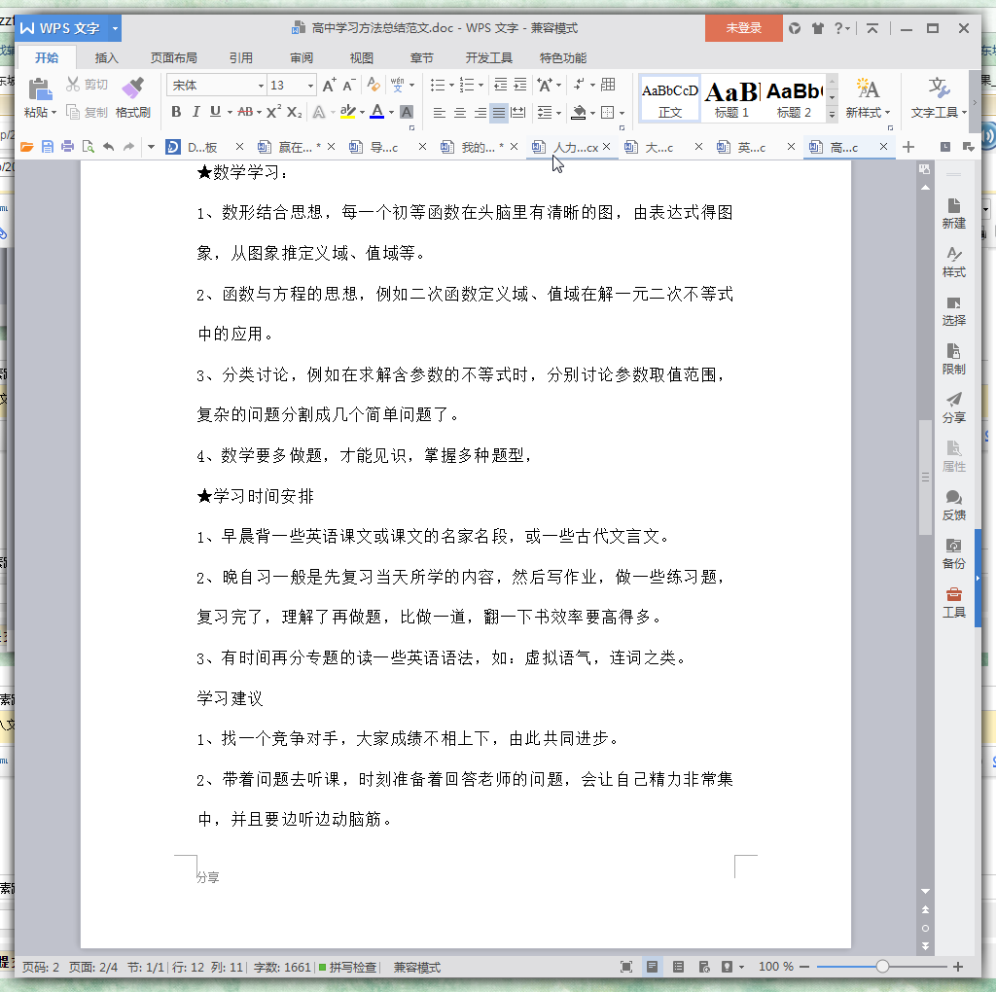Switch to the 插入 ribbon tab
Viewport: 996px width, 992px height.
[x=106, y=57]
